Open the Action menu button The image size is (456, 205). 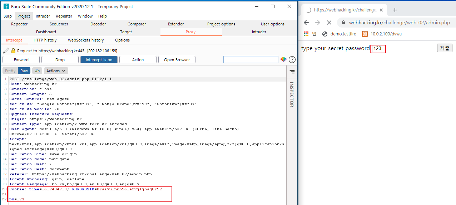(138, 60)
